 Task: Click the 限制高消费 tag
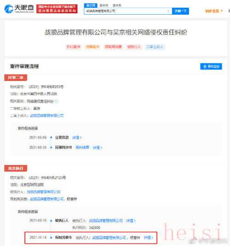point(113,47)
